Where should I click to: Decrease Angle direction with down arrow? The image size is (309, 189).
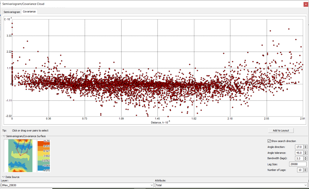coord(306,148)
